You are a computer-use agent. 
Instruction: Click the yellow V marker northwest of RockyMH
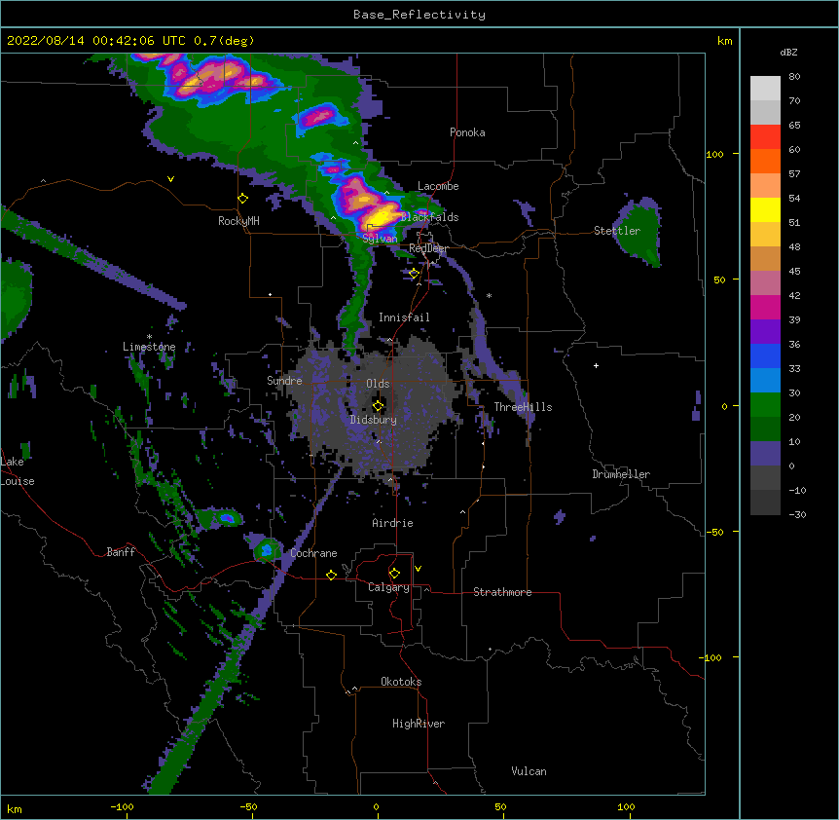point(170,179)
